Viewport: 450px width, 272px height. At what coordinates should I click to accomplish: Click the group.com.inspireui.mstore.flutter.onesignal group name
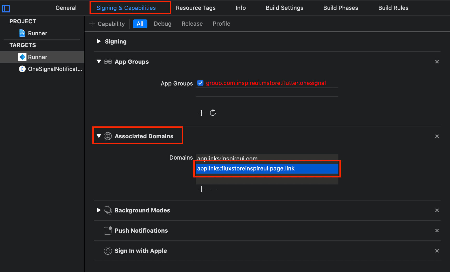point(266,83)
